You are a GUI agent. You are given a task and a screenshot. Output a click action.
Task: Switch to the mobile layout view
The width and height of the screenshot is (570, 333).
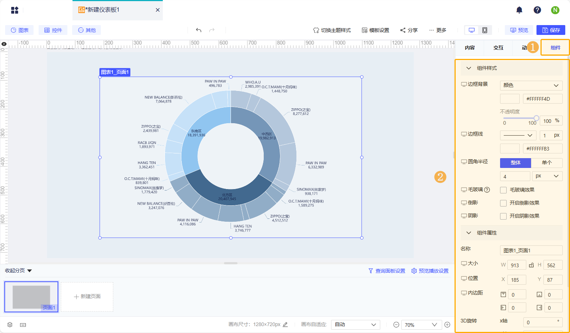point(485,30)
